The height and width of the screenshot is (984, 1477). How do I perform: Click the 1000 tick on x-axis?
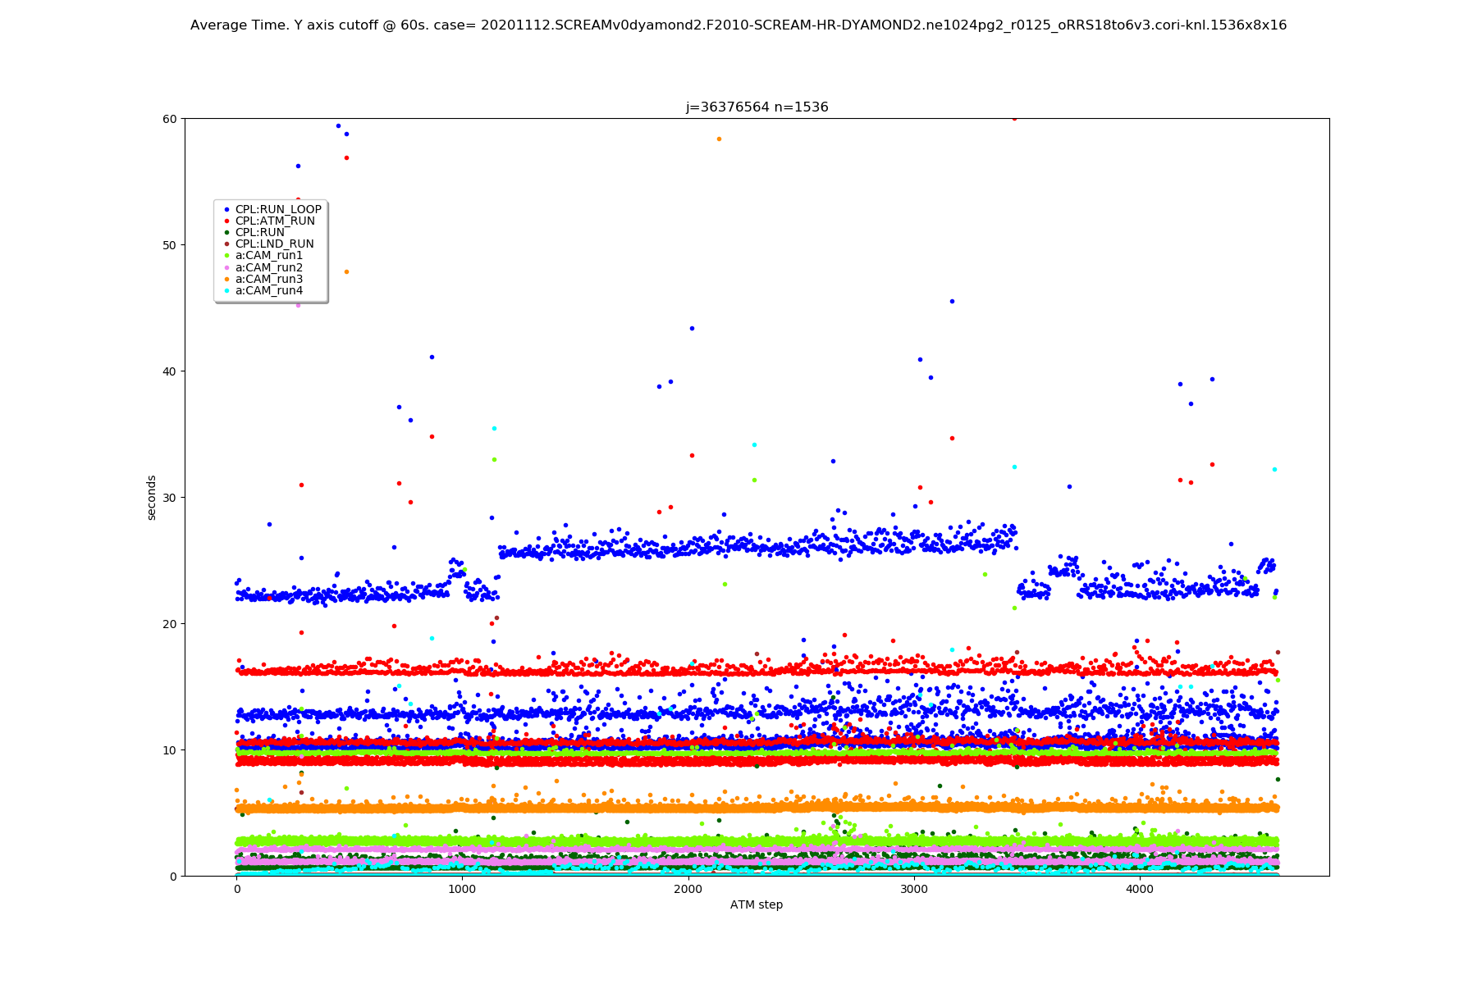(462, 889)
